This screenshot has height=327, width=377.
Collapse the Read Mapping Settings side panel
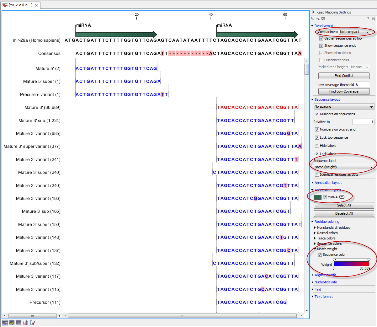313,12
